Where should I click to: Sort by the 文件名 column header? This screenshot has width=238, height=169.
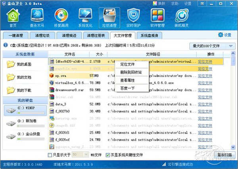[69, 54]
